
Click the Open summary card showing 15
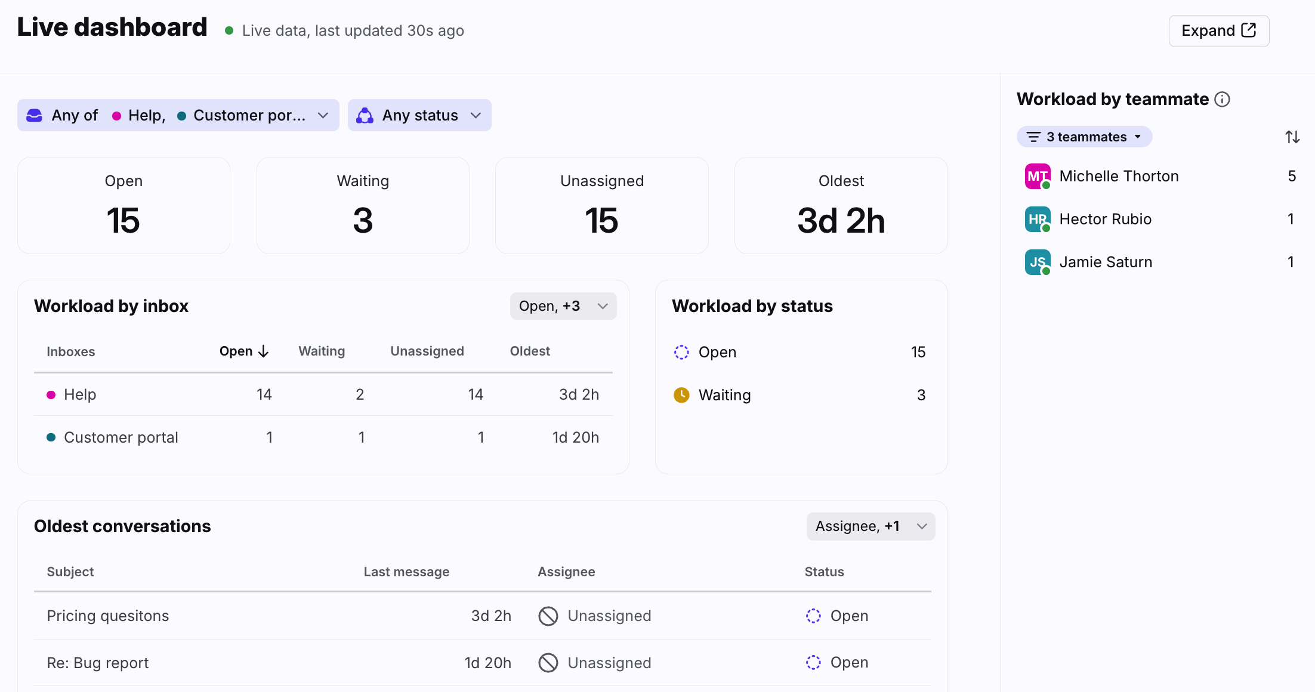(124, 206)
